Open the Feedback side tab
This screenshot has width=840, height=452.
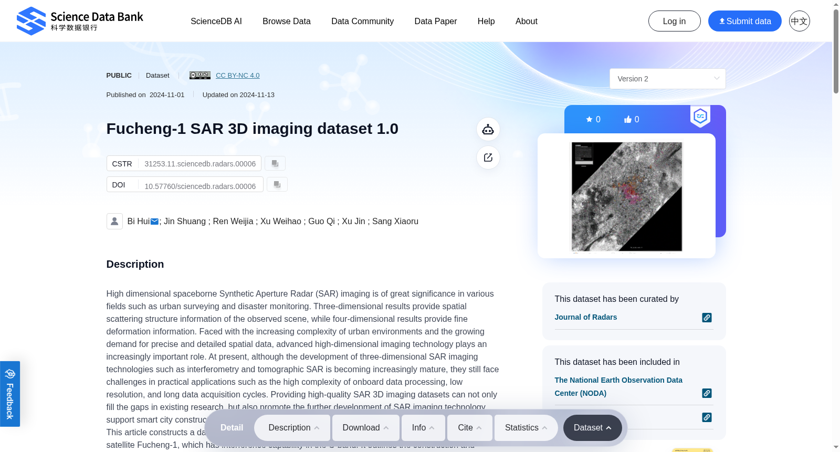coord(10,394)
